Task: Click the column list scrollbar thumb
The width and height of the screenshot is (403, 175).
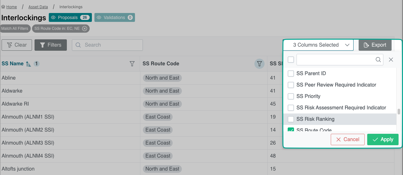Action: coord(399,112)
